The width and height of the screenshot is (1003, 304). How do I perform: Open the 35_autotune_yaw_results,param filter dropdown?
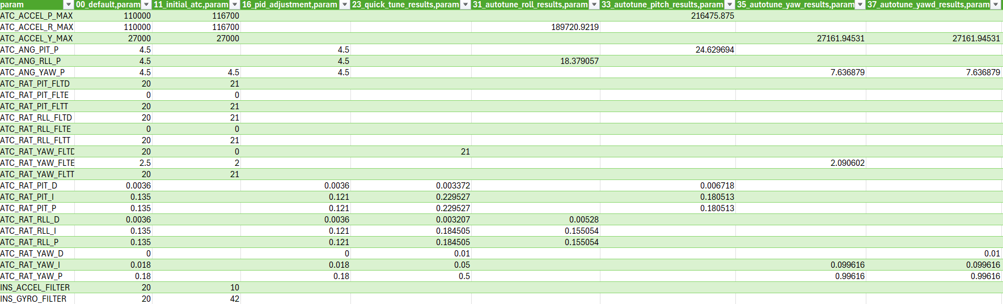pos(860,5)
